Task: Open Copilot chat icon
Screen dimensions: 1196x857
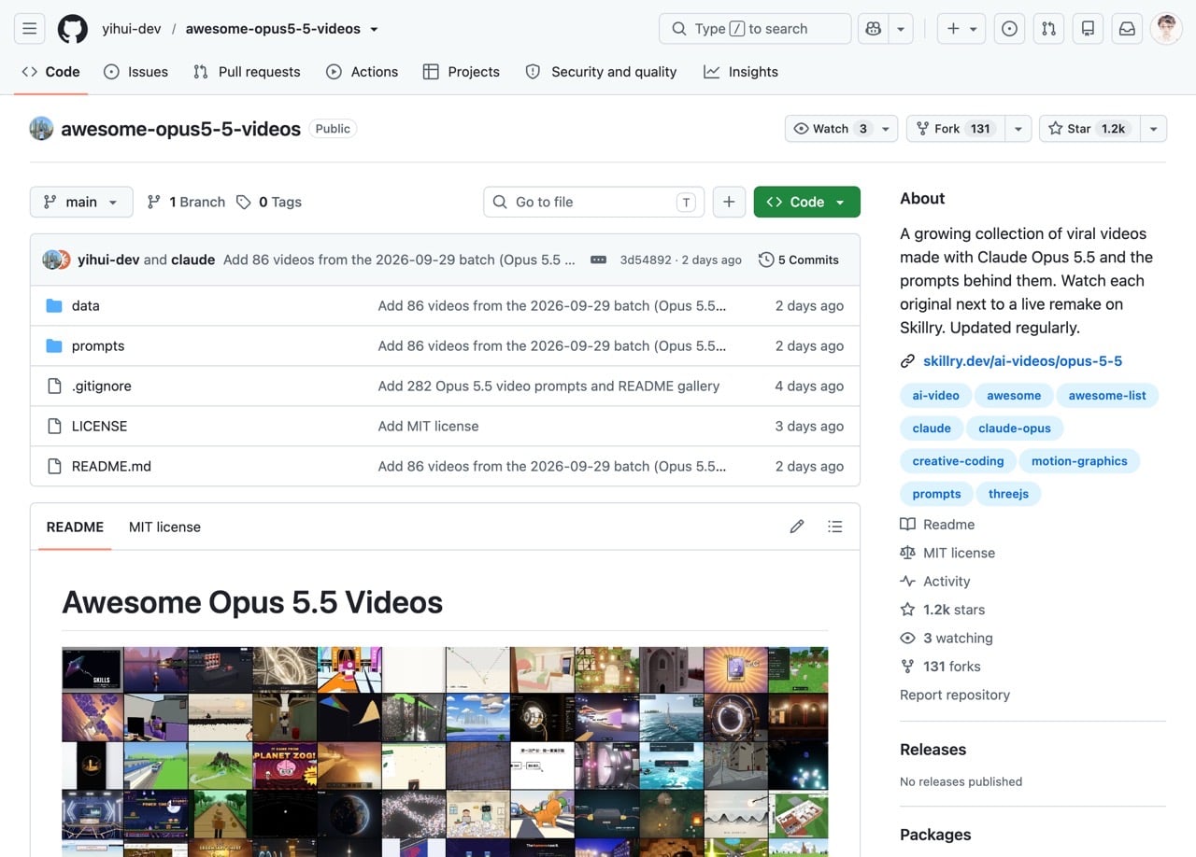Action: tap(874, 29)
